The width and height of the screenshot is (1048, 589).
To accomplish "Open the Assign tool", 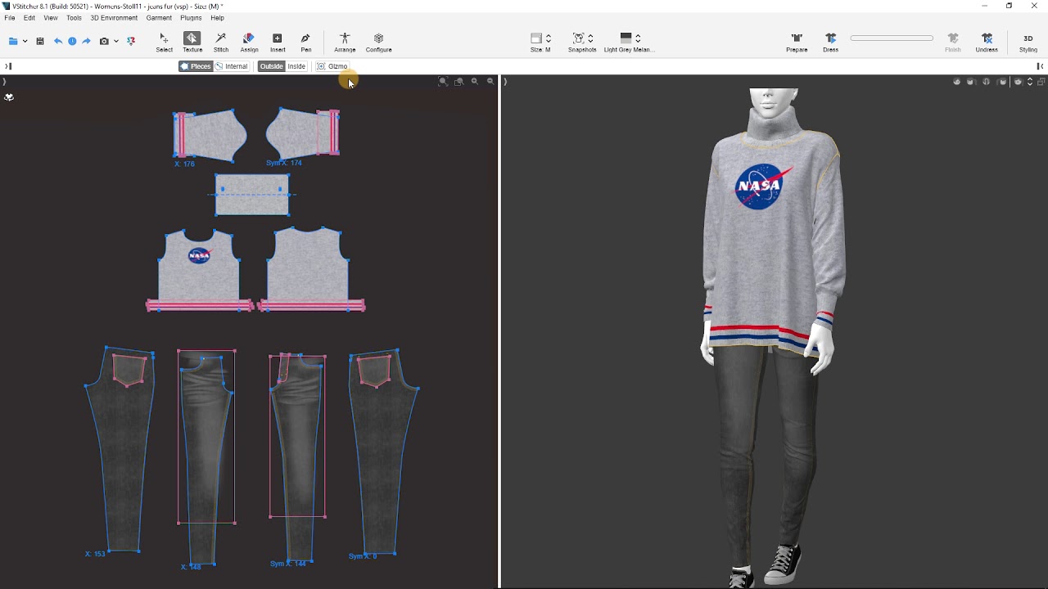I will coord(249,43).
